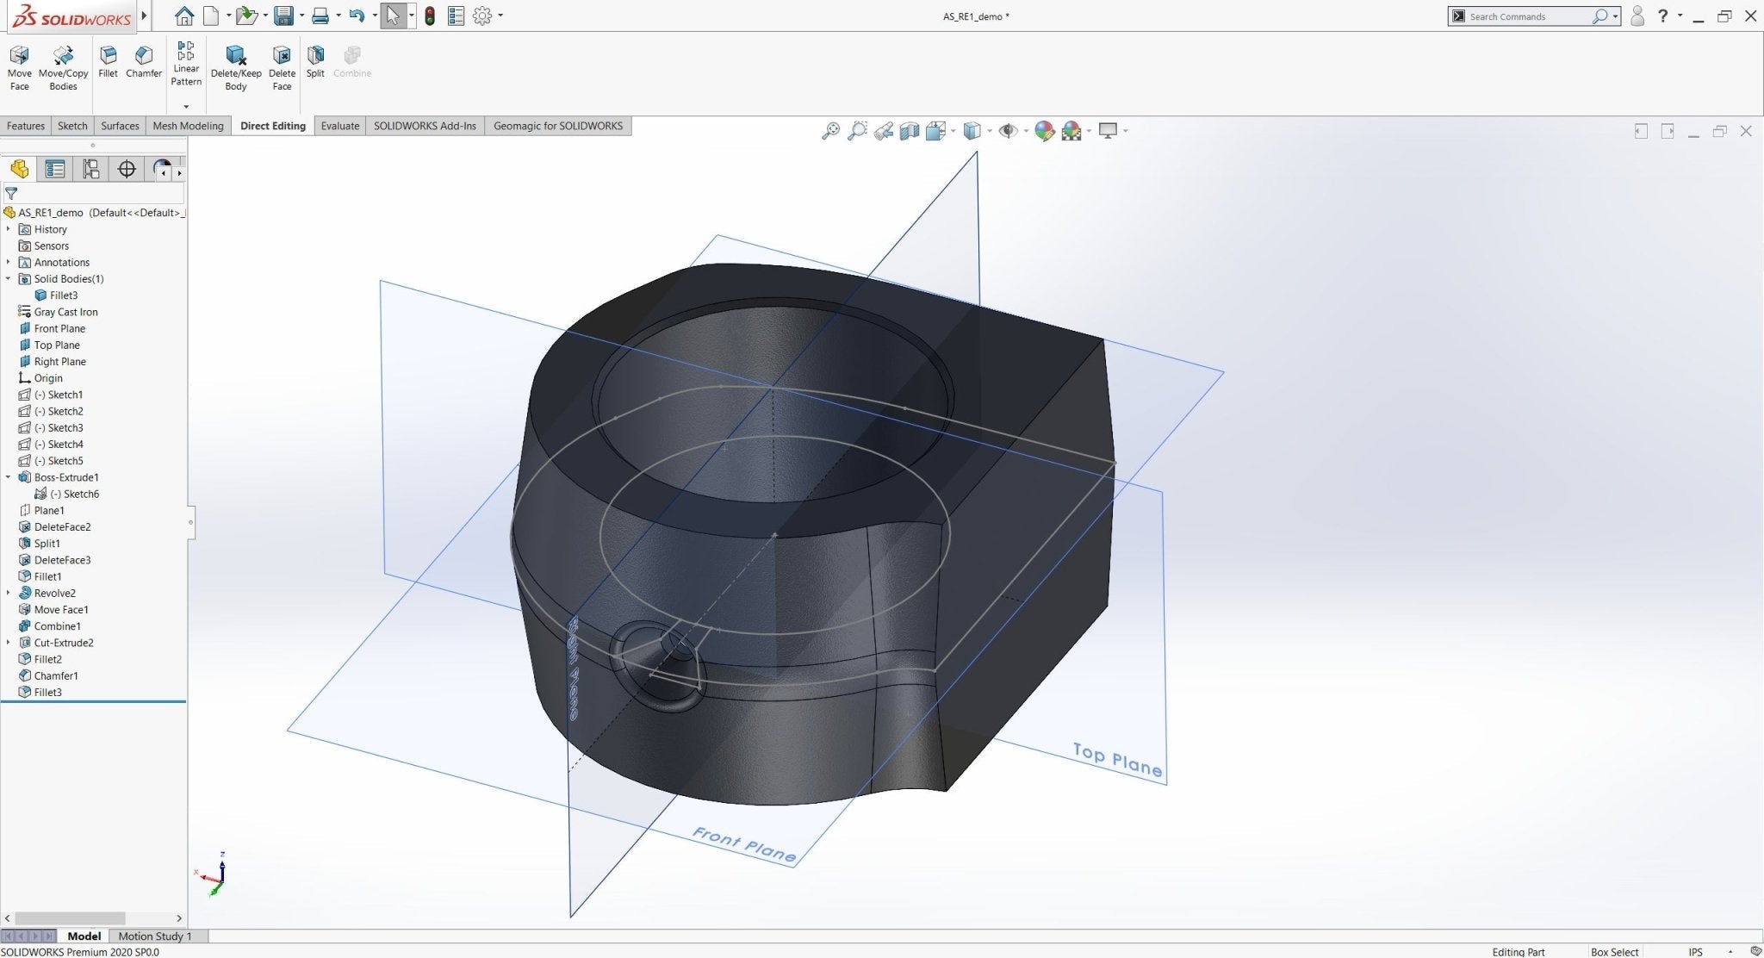1764x958 pixels.
Task: Click the Edit Appearance color ball
Action: [1044, 131]
